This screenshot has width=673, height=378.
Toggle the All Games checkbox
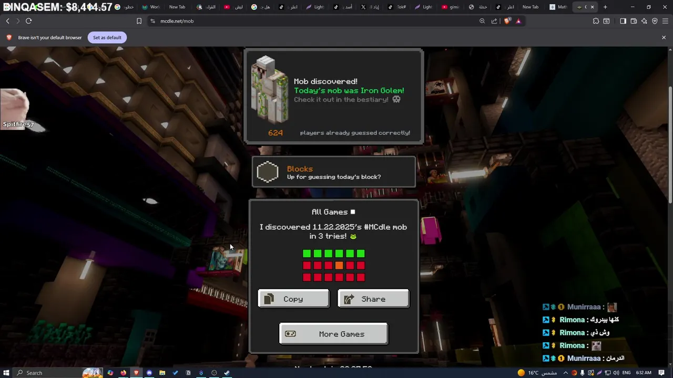353,212
